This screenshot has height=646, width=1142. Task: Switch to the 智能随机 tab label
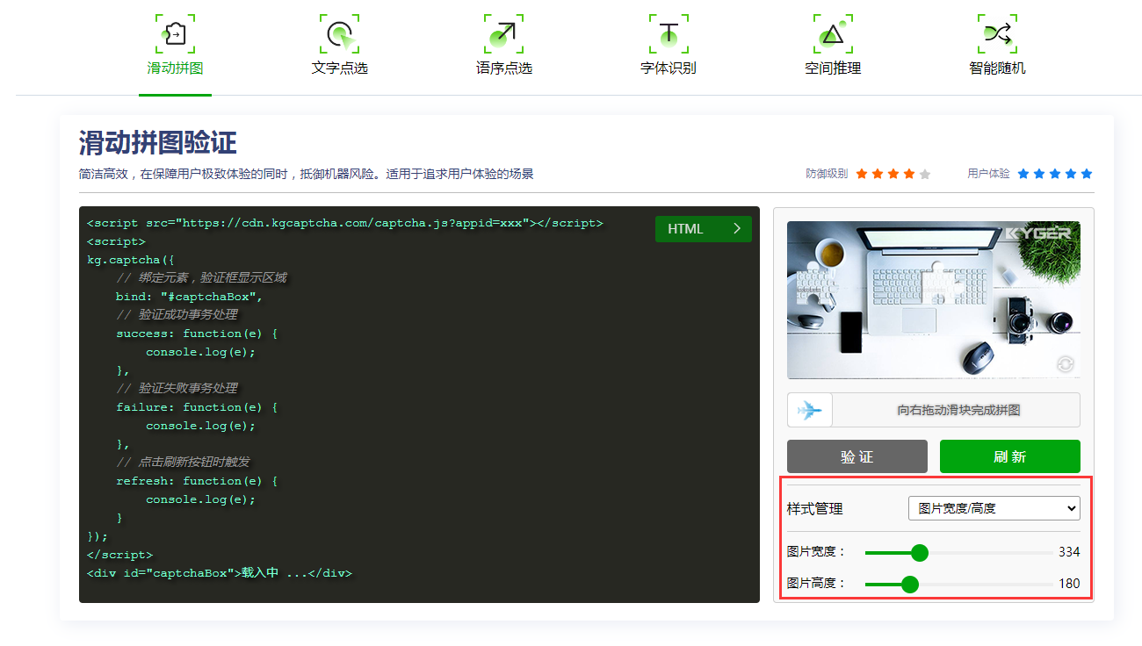(997, 68)
